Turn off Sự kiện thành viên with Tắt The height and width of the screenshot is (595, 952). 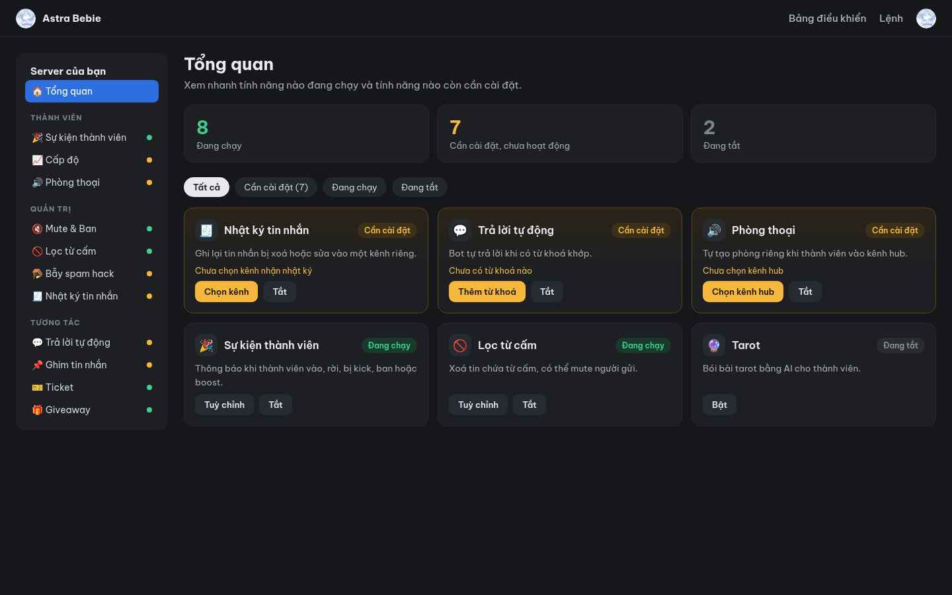tap(276, 405)
